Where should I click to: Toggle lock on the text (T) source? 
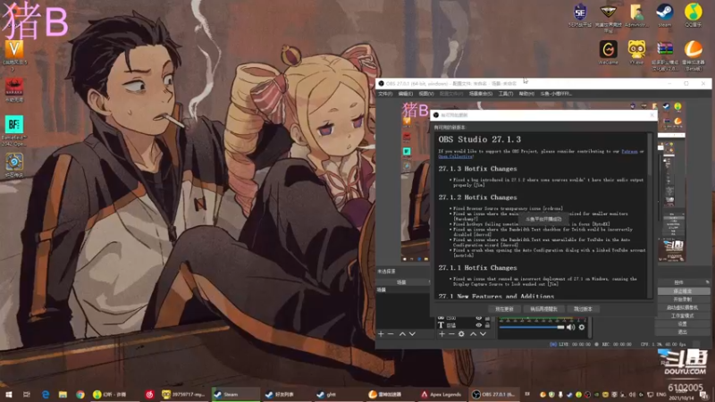pos(487,325)
